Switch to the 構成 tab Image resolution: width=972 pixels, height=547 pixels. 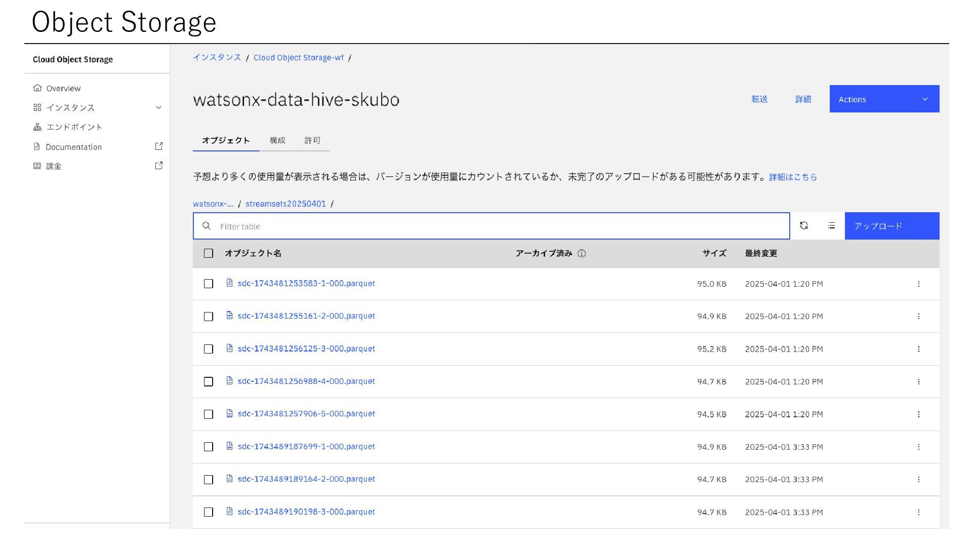click(x=277, y=141)
